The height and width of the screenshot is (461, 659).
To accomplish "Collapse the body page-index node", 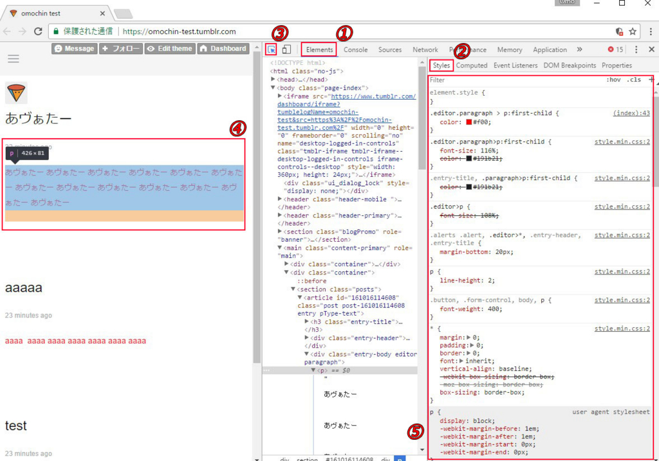I will click(273, 87).
